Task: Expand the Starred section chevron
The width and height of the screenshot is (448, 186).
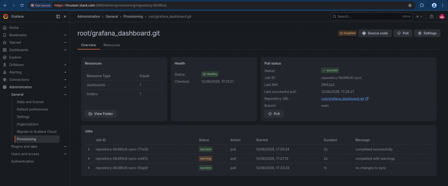Action: pos(65,42)
